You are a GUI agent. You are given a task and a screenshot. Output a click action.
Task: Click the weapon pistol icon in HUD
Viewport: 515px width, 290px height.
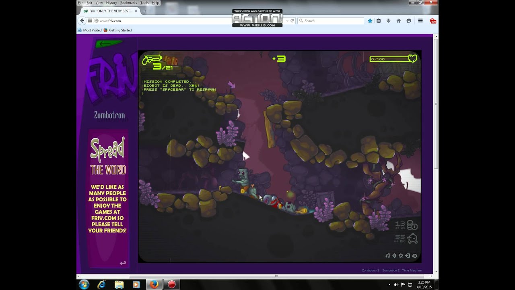click(152, 60)
